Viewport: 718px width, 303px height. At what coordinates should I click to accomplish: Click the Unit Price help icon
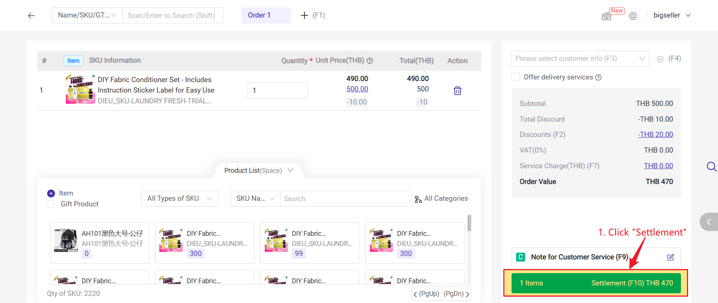tap(370, 60)
